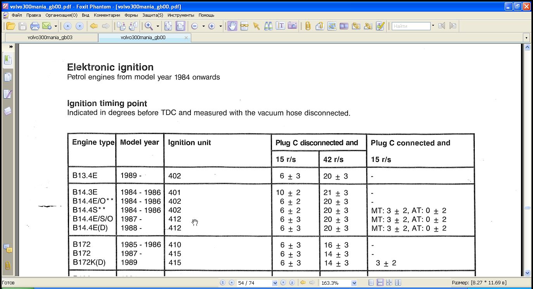Viewport: 533px width, 289px height.
Task: Go to the last page button in status bar
Action: [x=292, y=283]
